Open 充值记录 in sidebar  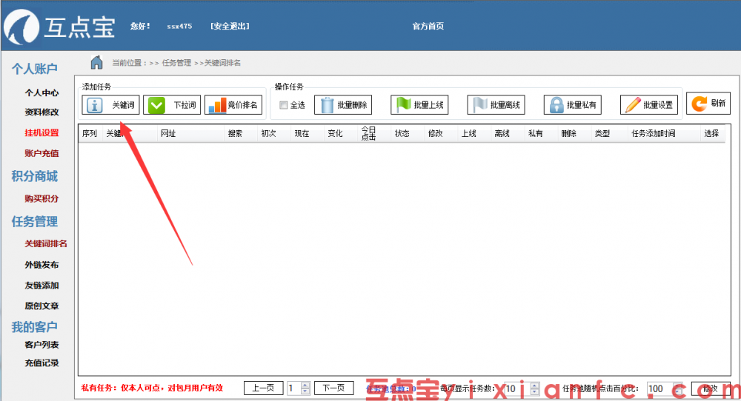click(x=41, y=363)
